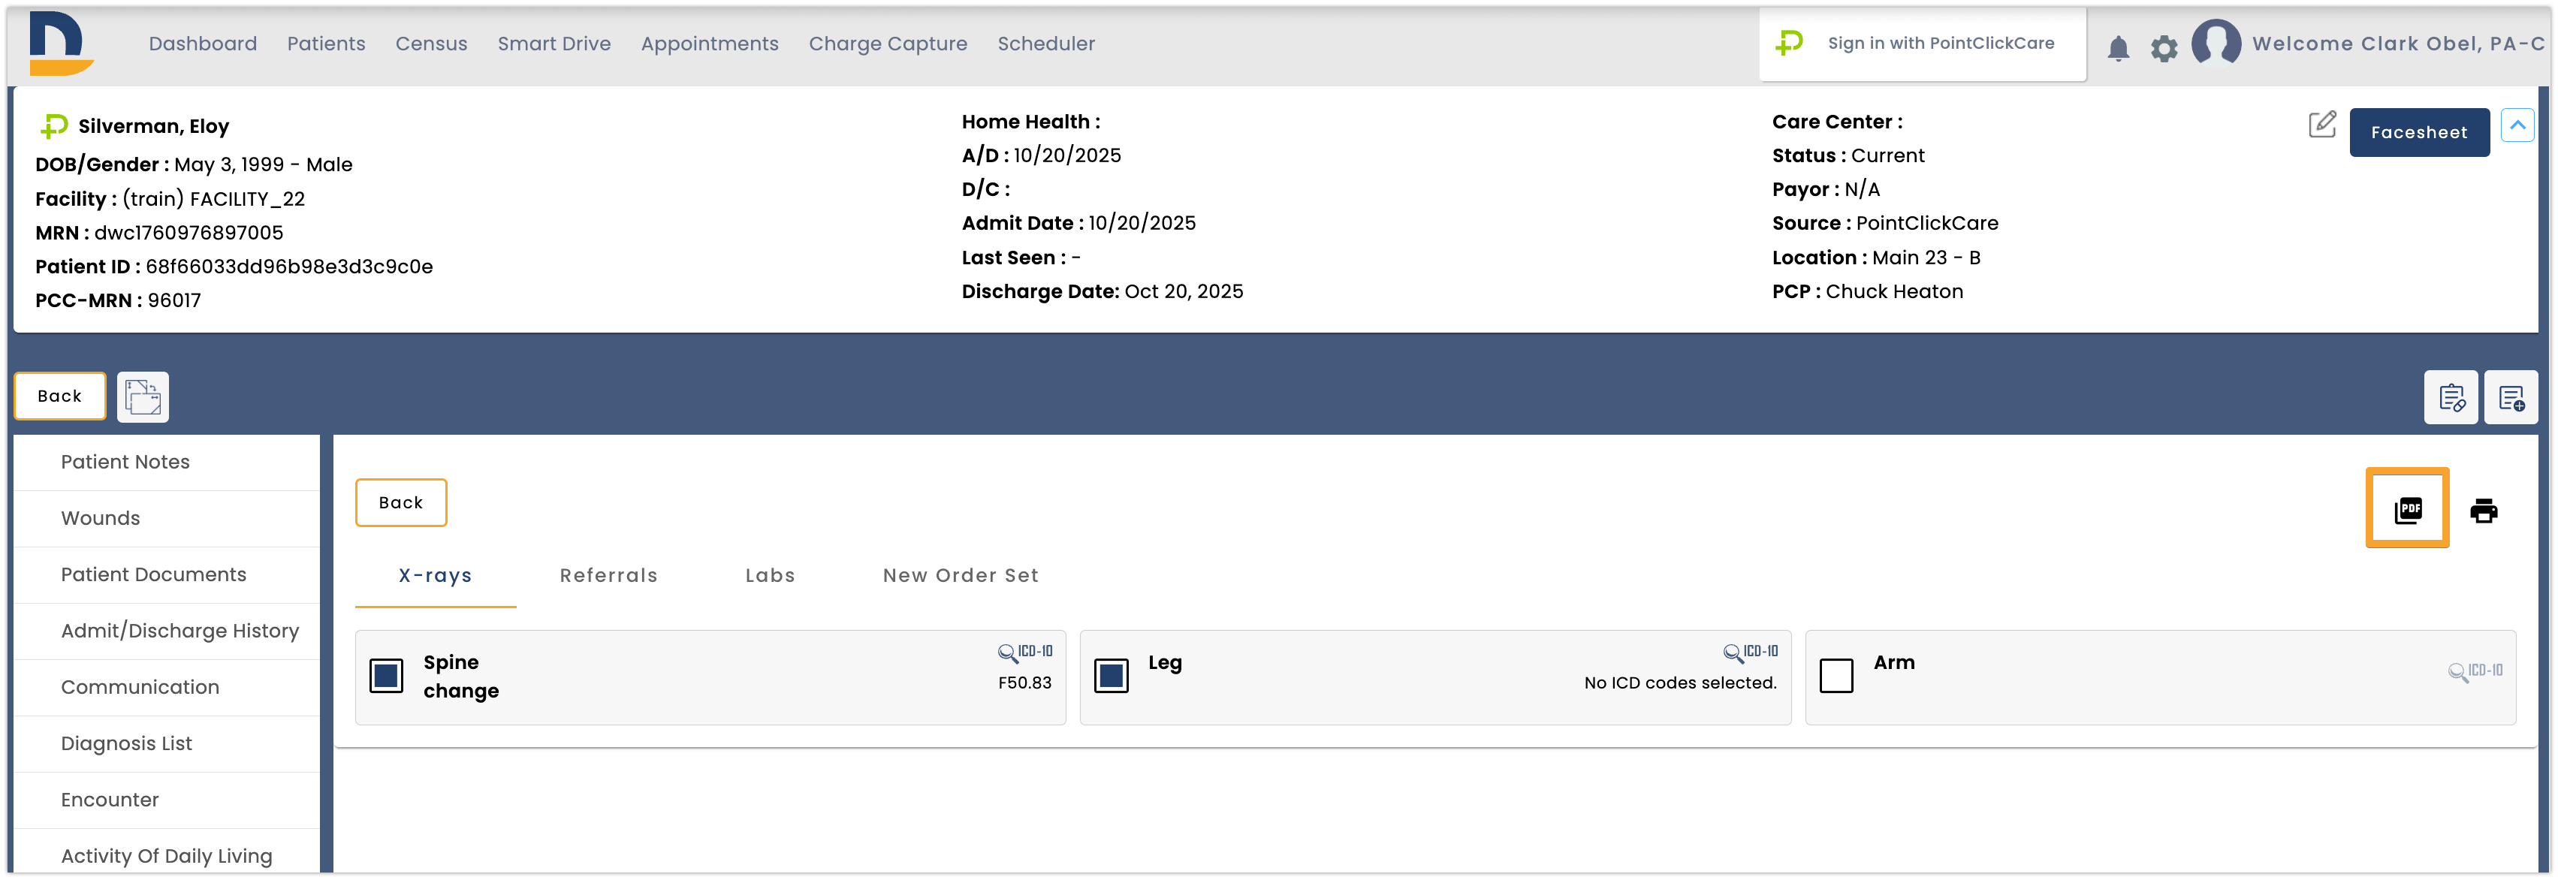This screenshot has width=2558, height=880.
Task: Open the clipboard-with-pill medication orders icon
Action: tap(2451, 397)
